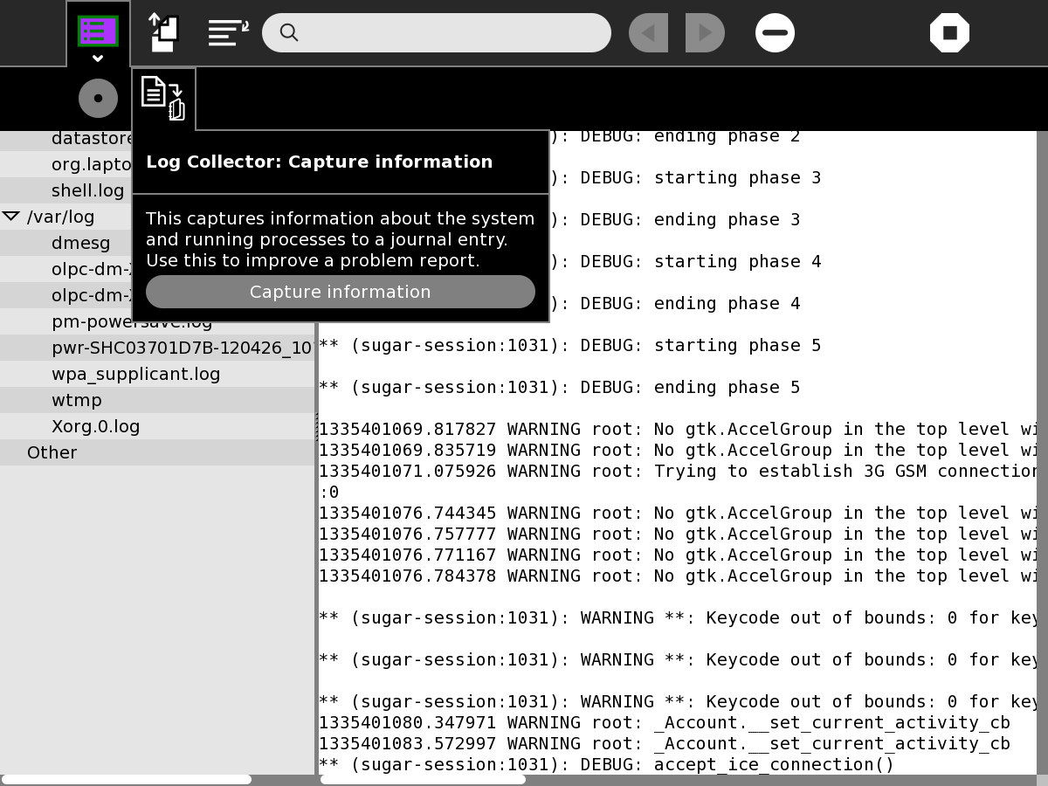Select dmesg in the log list
1048x786 pixels.
[80, 243]
